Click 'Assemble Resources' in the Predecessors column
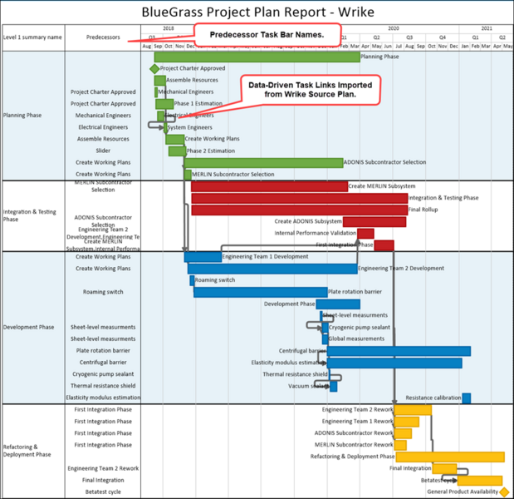The image size is (514, 499). 103,139
